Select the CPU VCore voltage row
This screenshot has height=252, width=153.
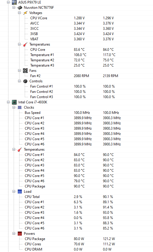(76, 18)
